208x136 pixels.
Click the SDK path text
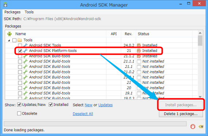click(x=62, y=19)
